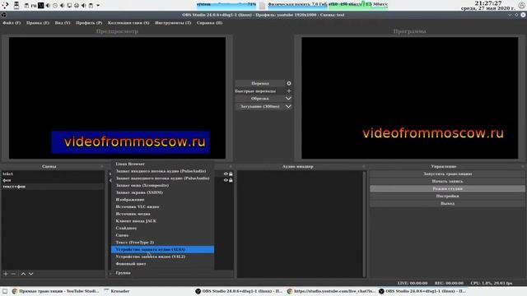Open Настройки button

tap(447, 196)
